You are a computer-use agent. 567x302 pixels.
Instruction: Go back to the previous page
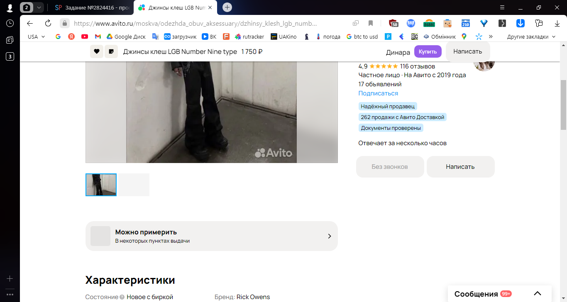click(30, 23)
